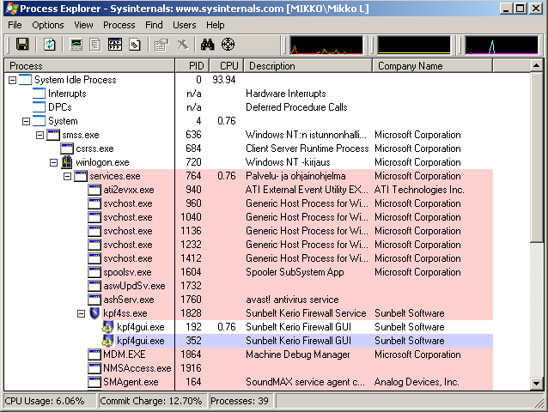Click the kpf4ss.exe shield icon
The height and width of the screenshot is (412, 548).
point(94,313)
